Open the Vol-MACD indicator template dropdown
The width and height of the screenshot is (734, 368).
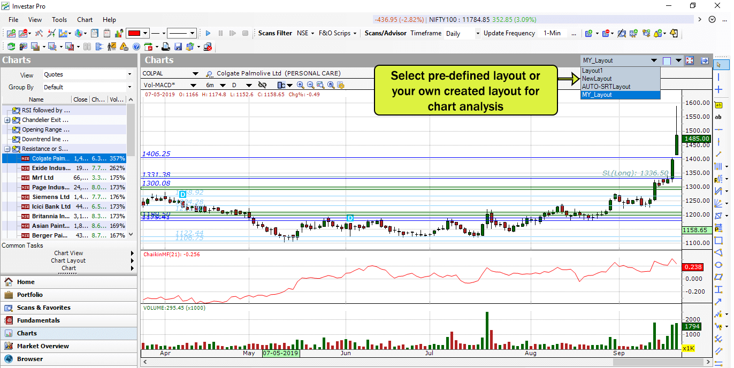pyautogui.click(x=194, y=84)
